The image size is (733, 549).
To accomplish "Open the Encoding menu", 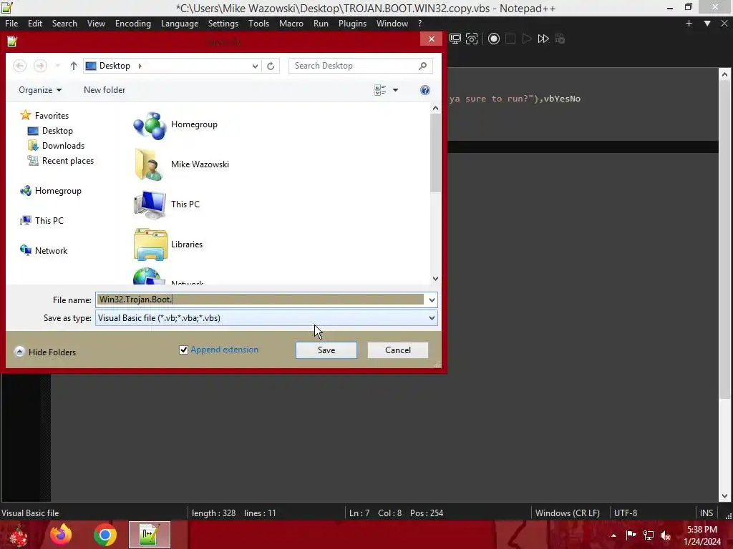I will (x=132, y=24).
